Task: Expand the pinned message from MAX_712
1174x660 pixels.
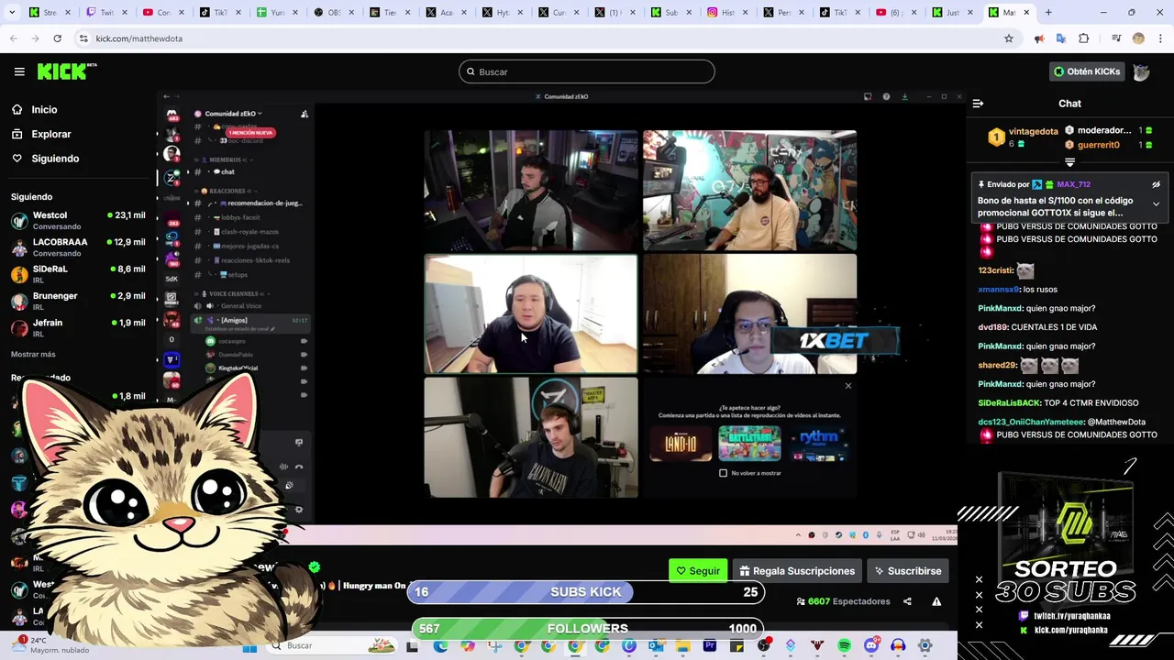Action: [1156, 203]
